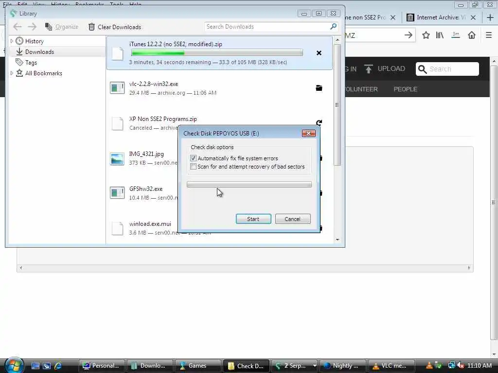The height and width of the screenshot is (373, 498).
Task: Click the Check Disk progress bar
Action: pyautogui.click(x=249, y=185)
